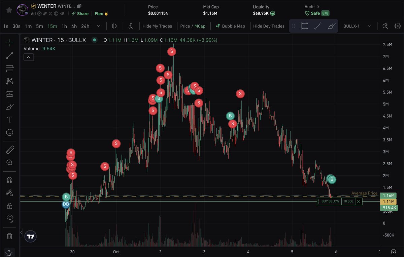Open the token Telegram link

[62, 13]
